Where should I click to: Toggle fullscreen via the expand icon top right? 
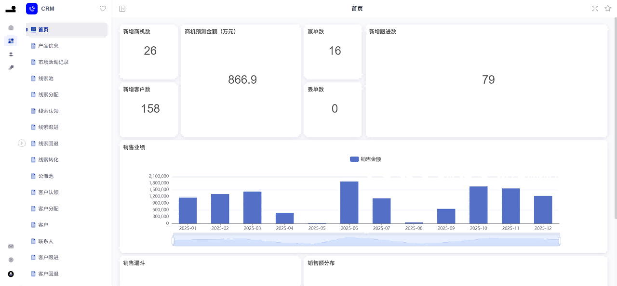(595, 8)
